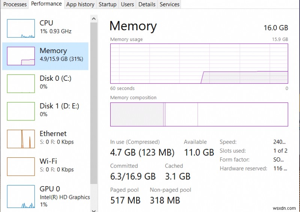Select the Ethernet label in sidebar
300x212 pixels.
[x=53, y=133]
